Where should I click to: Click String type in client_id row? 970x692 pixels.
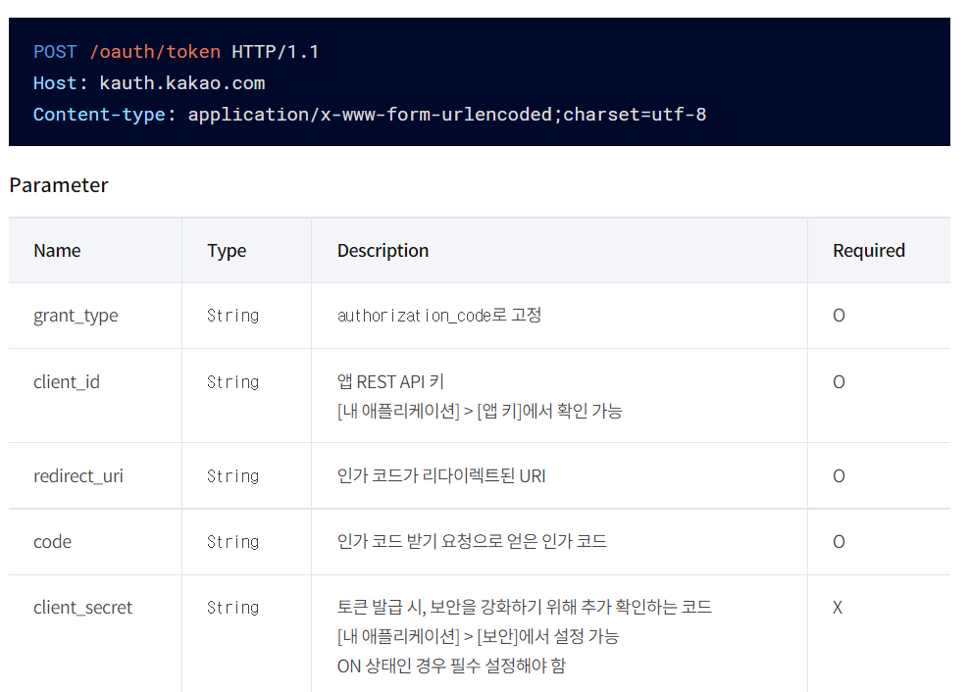tap(232, 382)
